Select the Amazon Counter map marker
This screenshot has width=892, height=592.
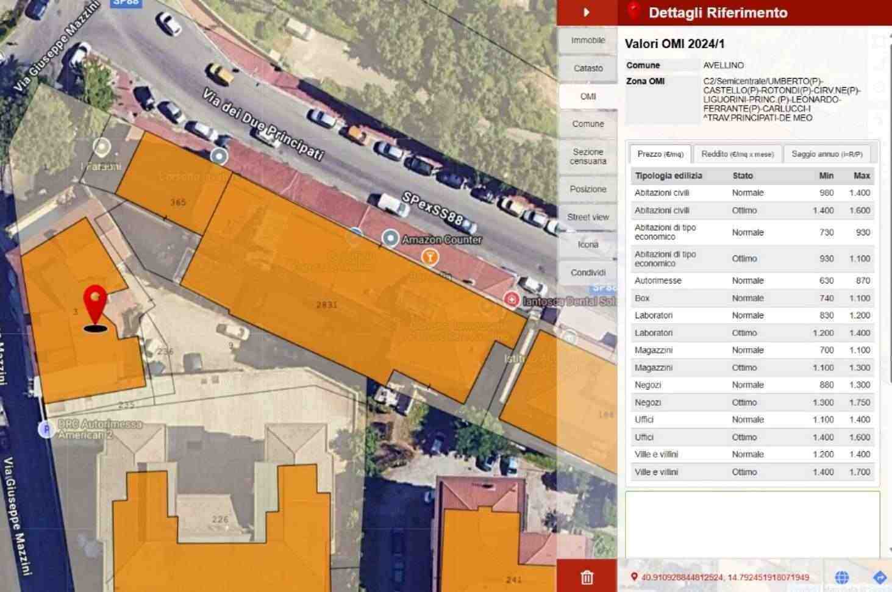pos(390,238)
